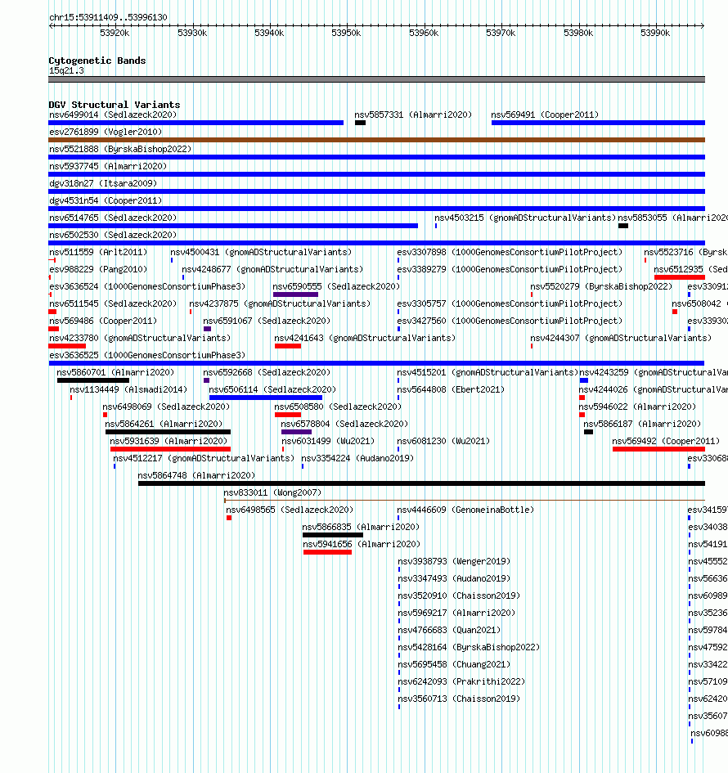Image resolution: width=728 pixels, height=773 pixels.
Task: Open nsv3354224 (Audano2019) label
Action: tap(357, 458)
